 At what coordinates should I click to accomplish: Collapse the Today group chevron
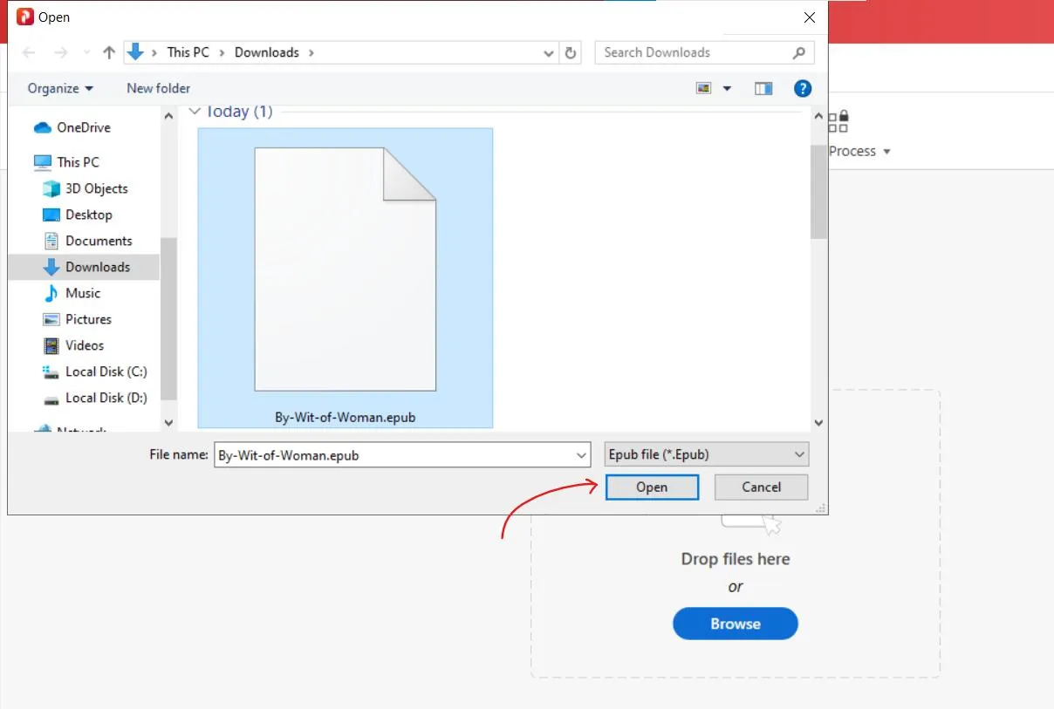(x=195, y=112)
